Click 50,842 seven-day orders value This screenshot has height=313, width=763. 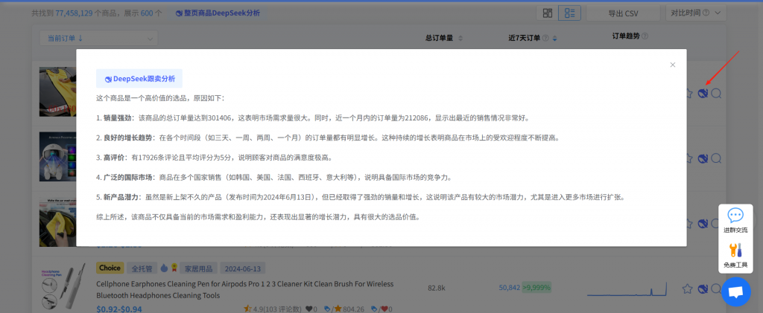click(x=509, y=288)
